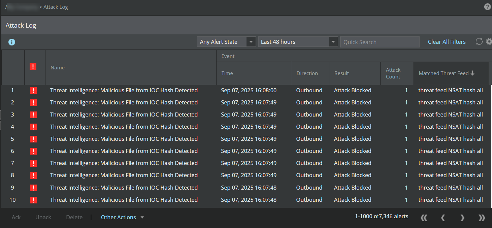
Task: Click Clear All Filters link
Action: tap(447, 42)
